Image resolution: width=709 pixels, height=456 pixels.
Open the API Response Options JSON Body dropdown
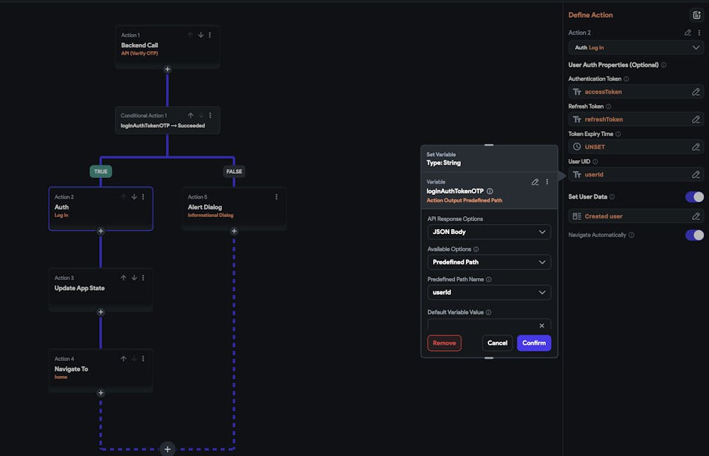(489, 232)
